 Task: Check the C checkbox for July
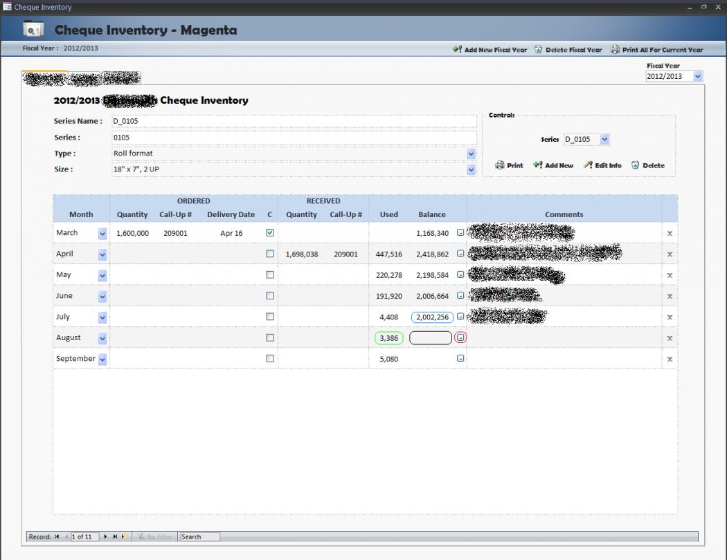pos(270,317)
